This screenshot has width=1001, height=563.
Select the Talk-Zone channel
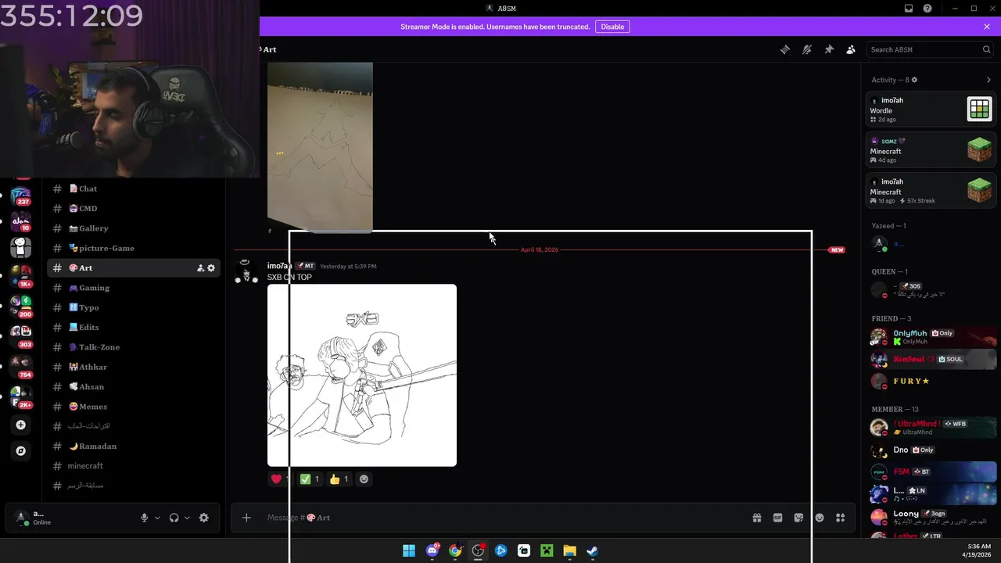133,347
